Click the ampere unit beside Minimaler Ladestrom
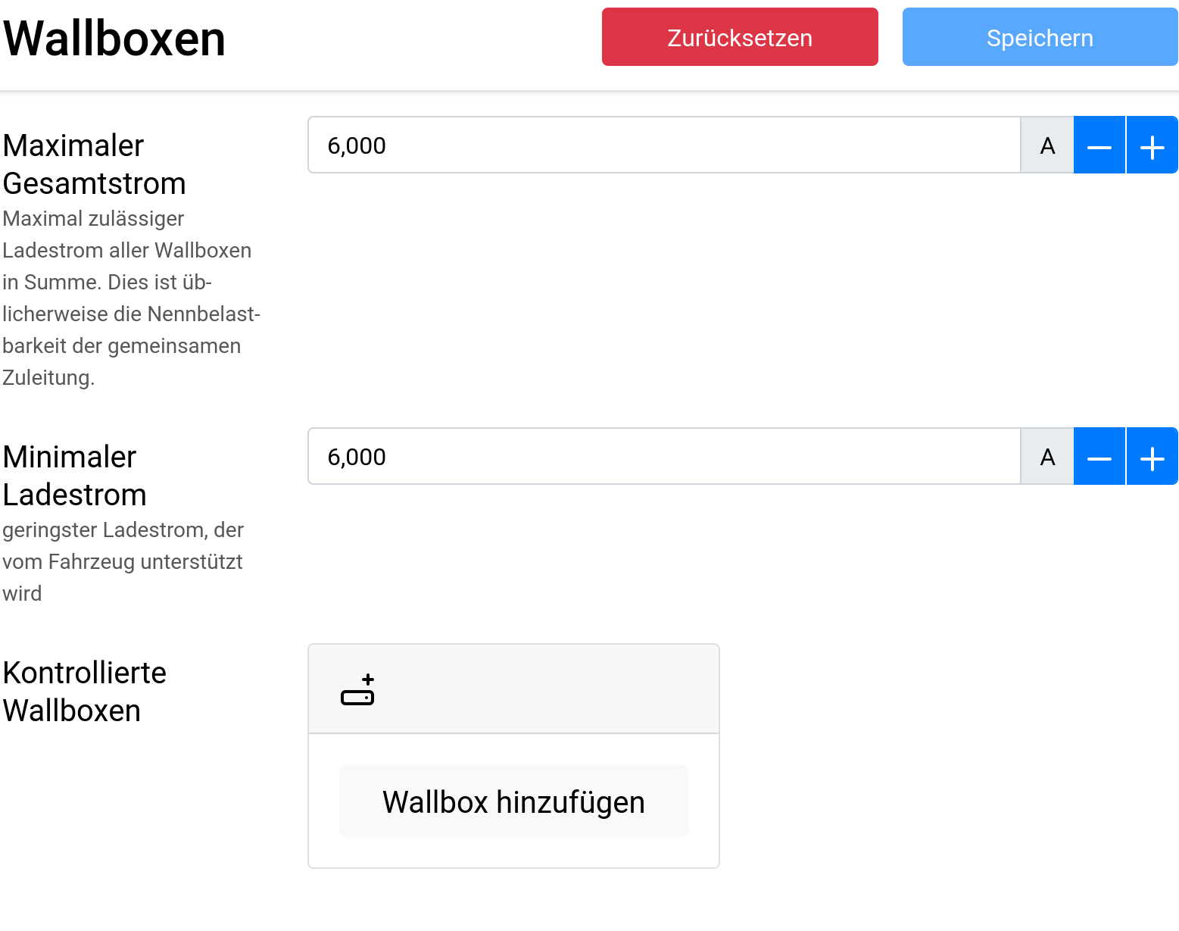Viewport: 1179px width, 931px height. 1047,457
